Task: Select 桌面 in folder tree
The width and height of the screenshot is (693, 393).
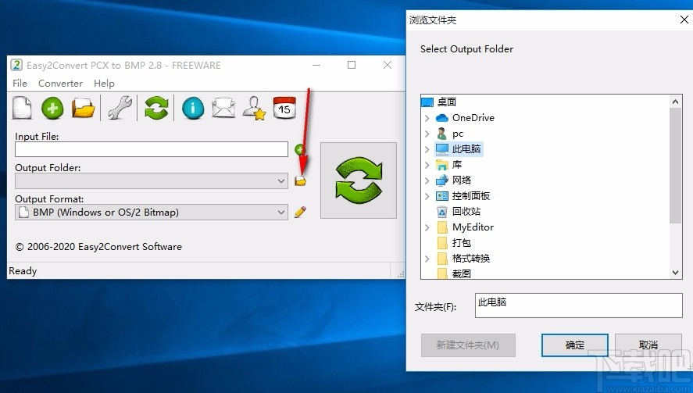Action: (x=446, y=102)
